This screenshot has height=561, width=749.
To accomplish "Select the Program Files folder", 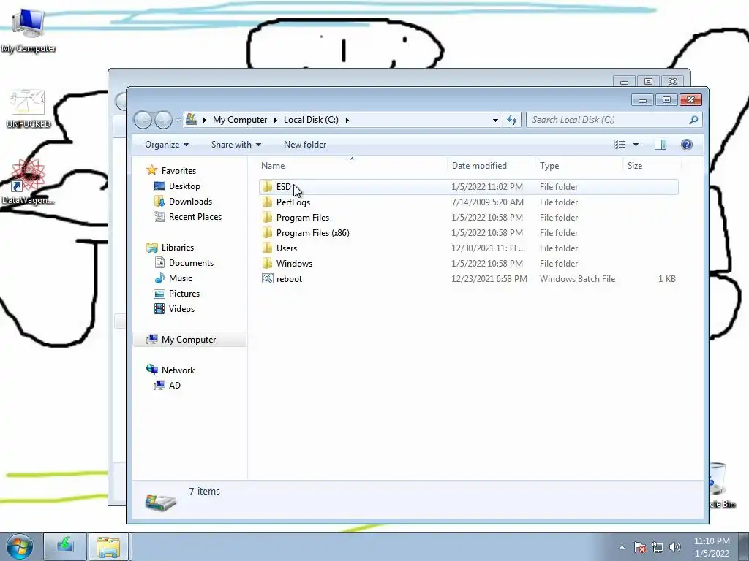I will coord(469,218).
